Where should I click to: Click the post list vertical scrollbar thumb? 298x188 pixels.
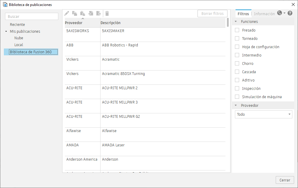click(228, 22)
